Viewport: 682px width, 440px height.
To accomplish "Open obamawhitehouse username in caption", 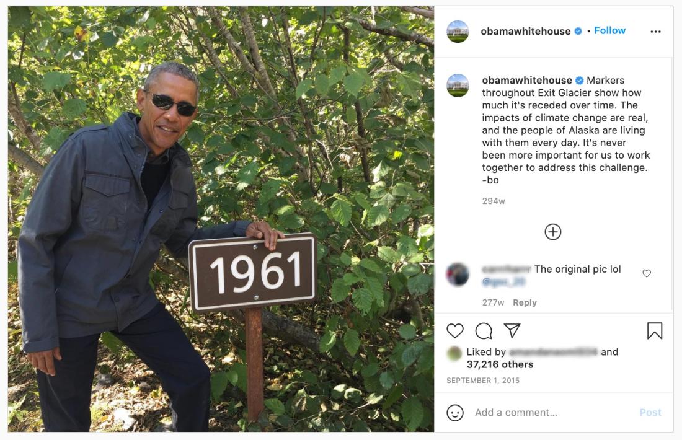I will point(527,81).
